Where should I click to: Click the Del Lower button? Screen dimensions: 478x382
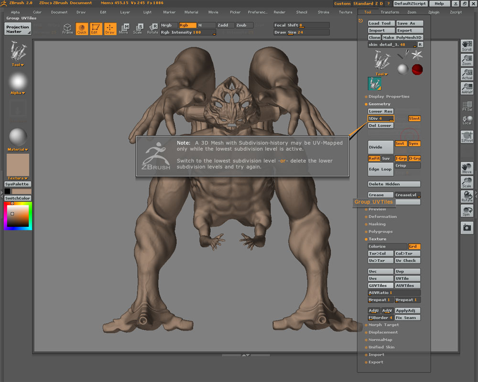(x=380, y=126)
